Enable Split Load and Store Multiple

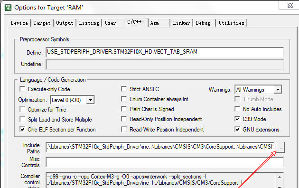pyautogui.click(x=22, y=119)
